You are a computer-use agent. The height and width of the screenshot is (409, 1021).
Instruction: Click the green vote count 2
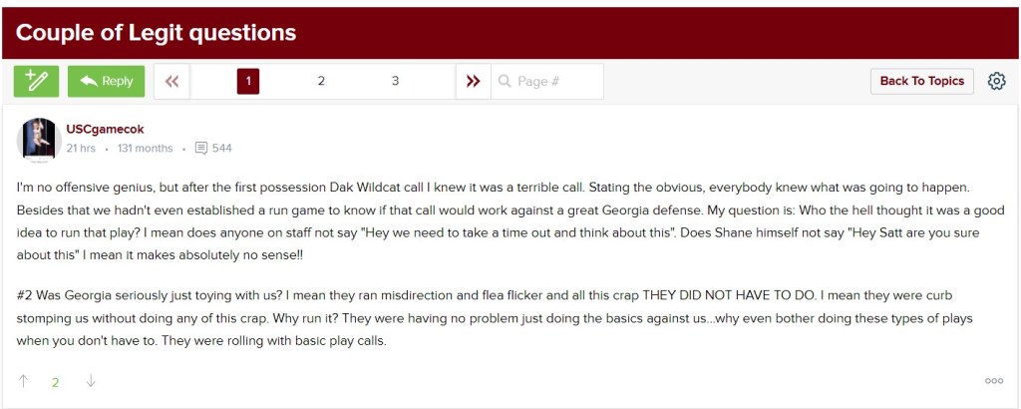[56, 381]
